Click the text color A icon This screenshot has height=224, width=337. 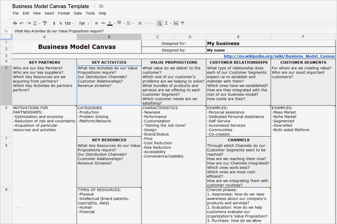110,24
